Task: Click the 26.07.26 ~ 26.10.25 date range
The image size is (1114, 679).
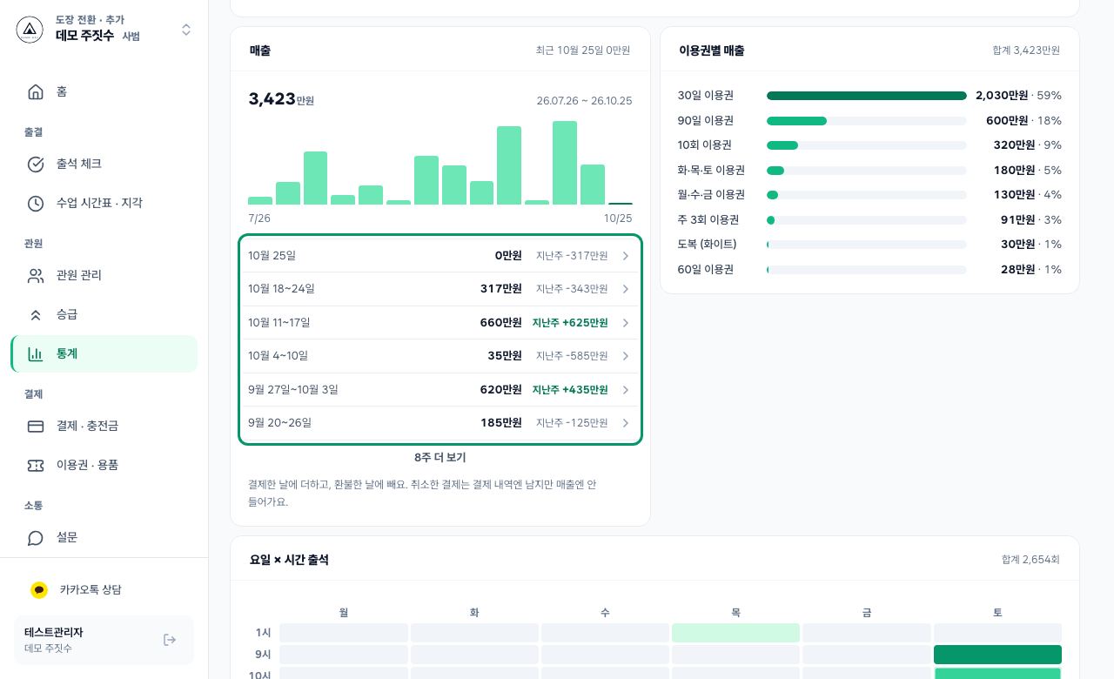Action: coord(585,101)
